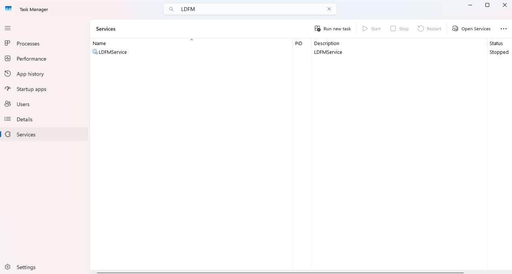Toggle sort order with Name column chevron
Viewport: 512px width, 274px height.
[x=191, y=39]
